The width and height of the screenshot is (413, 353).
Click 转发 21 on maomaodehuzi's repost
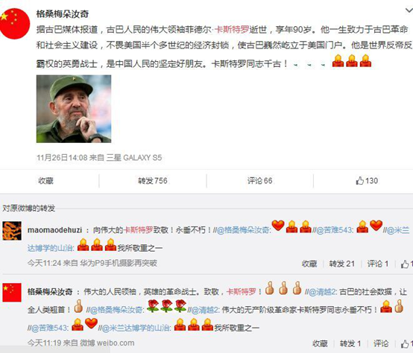[x=342, y=264]
